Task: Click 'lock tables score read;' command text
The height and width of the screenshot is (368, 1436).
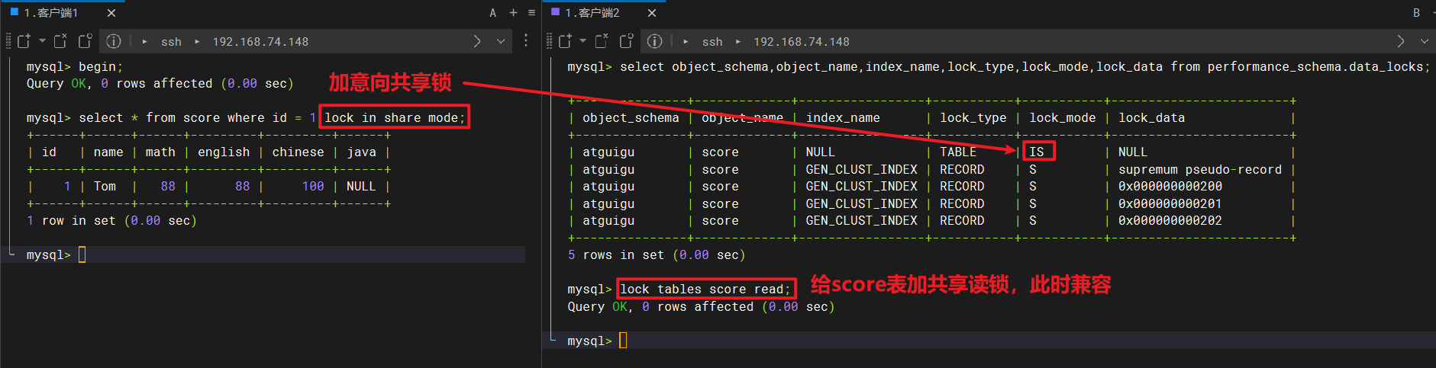Action: pos(705,289)
